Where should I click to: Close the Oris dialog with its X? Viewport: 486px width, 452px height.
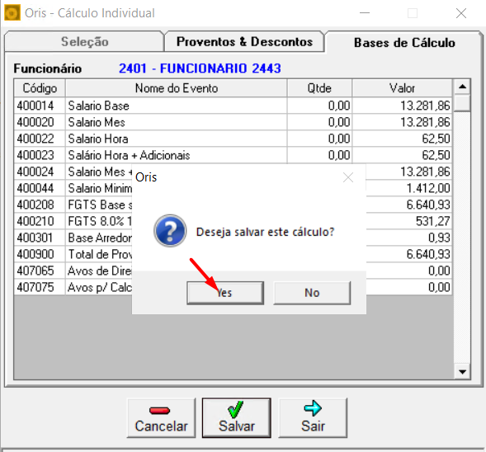click(348, 177)
